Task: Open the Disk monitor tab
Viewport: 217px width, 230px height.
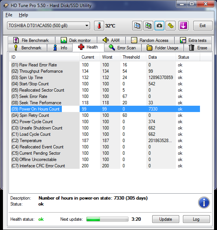Action: pyautogui.click(x=76, y=40)
